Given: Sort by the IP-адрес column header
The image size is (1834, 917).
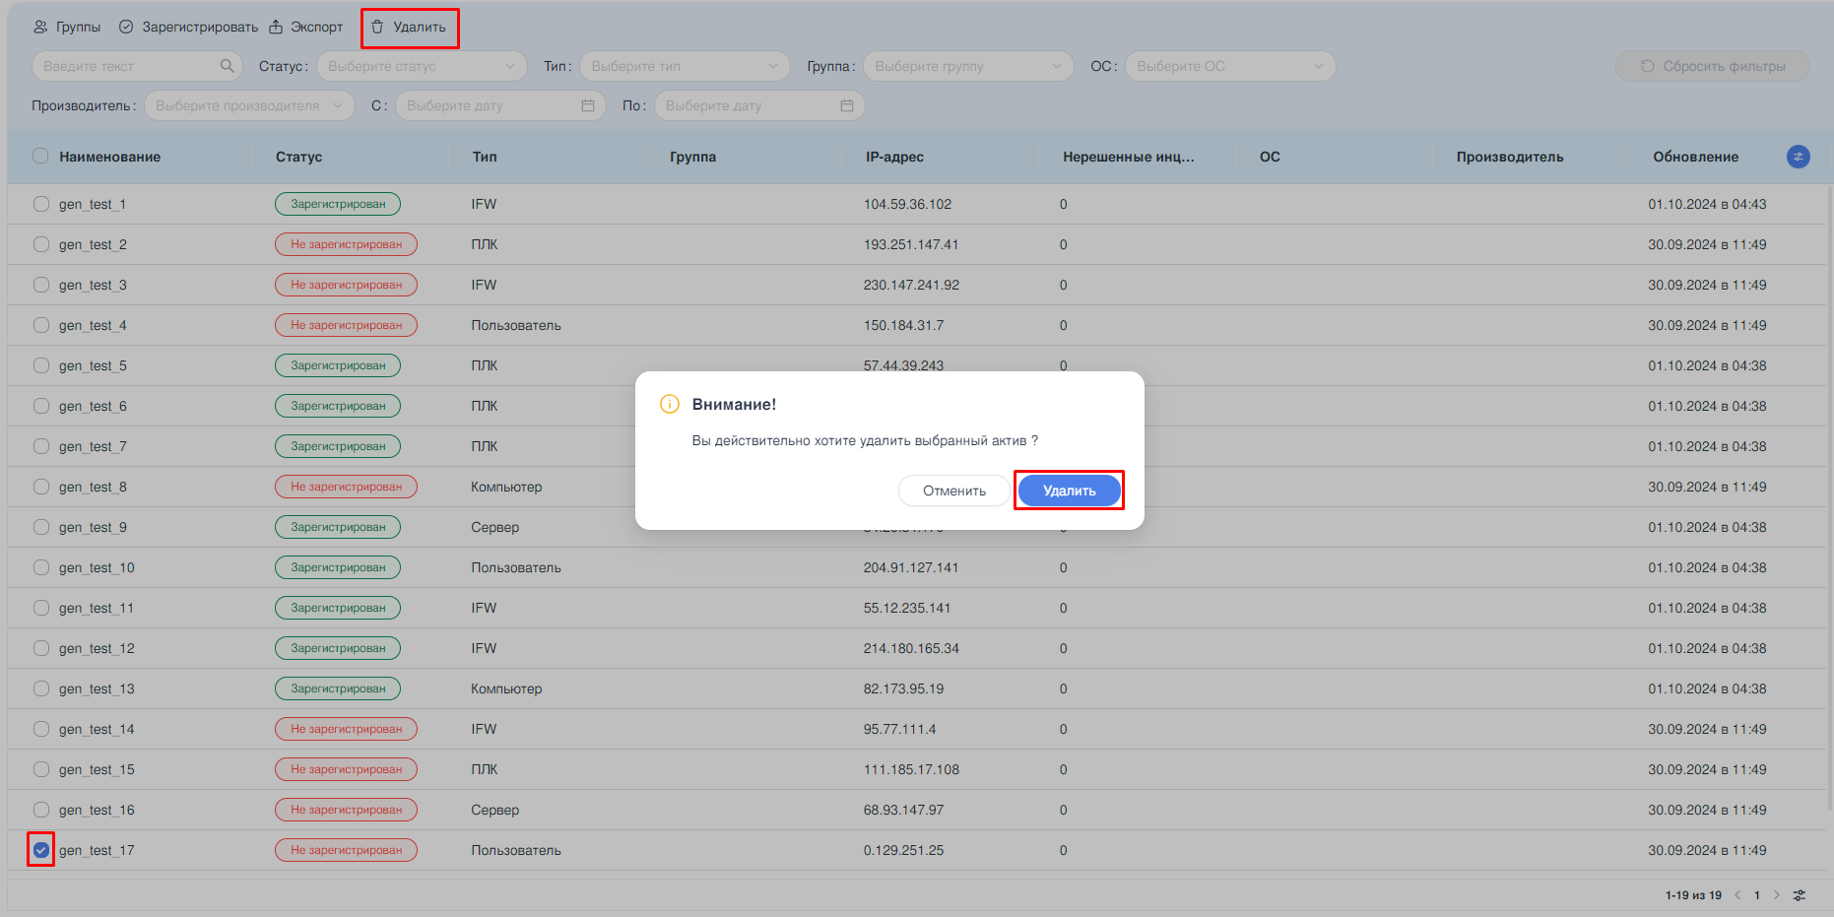Looking at the screenshot, I should coord(894,157).
